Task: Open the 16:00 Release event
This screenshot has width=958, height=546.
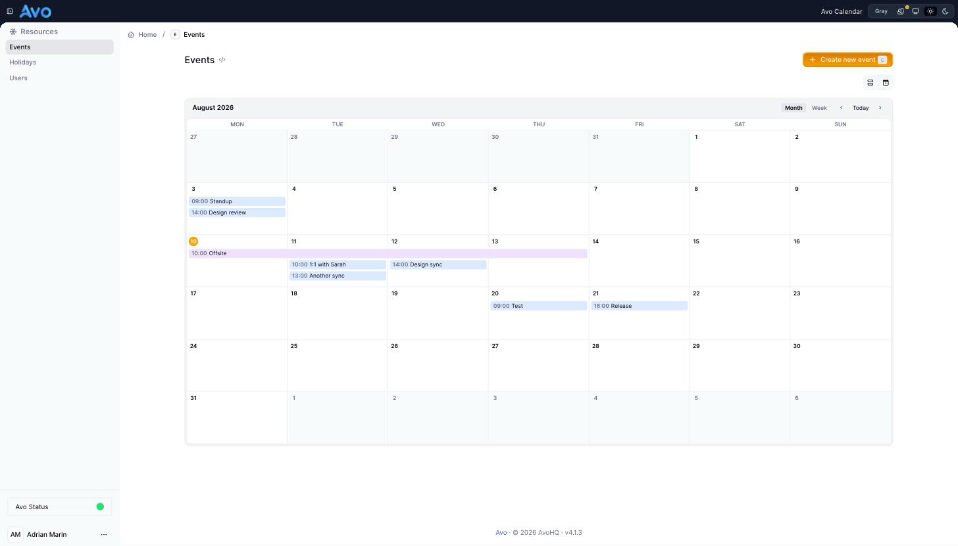Action: pyautogui.click(x=640, y=306)
